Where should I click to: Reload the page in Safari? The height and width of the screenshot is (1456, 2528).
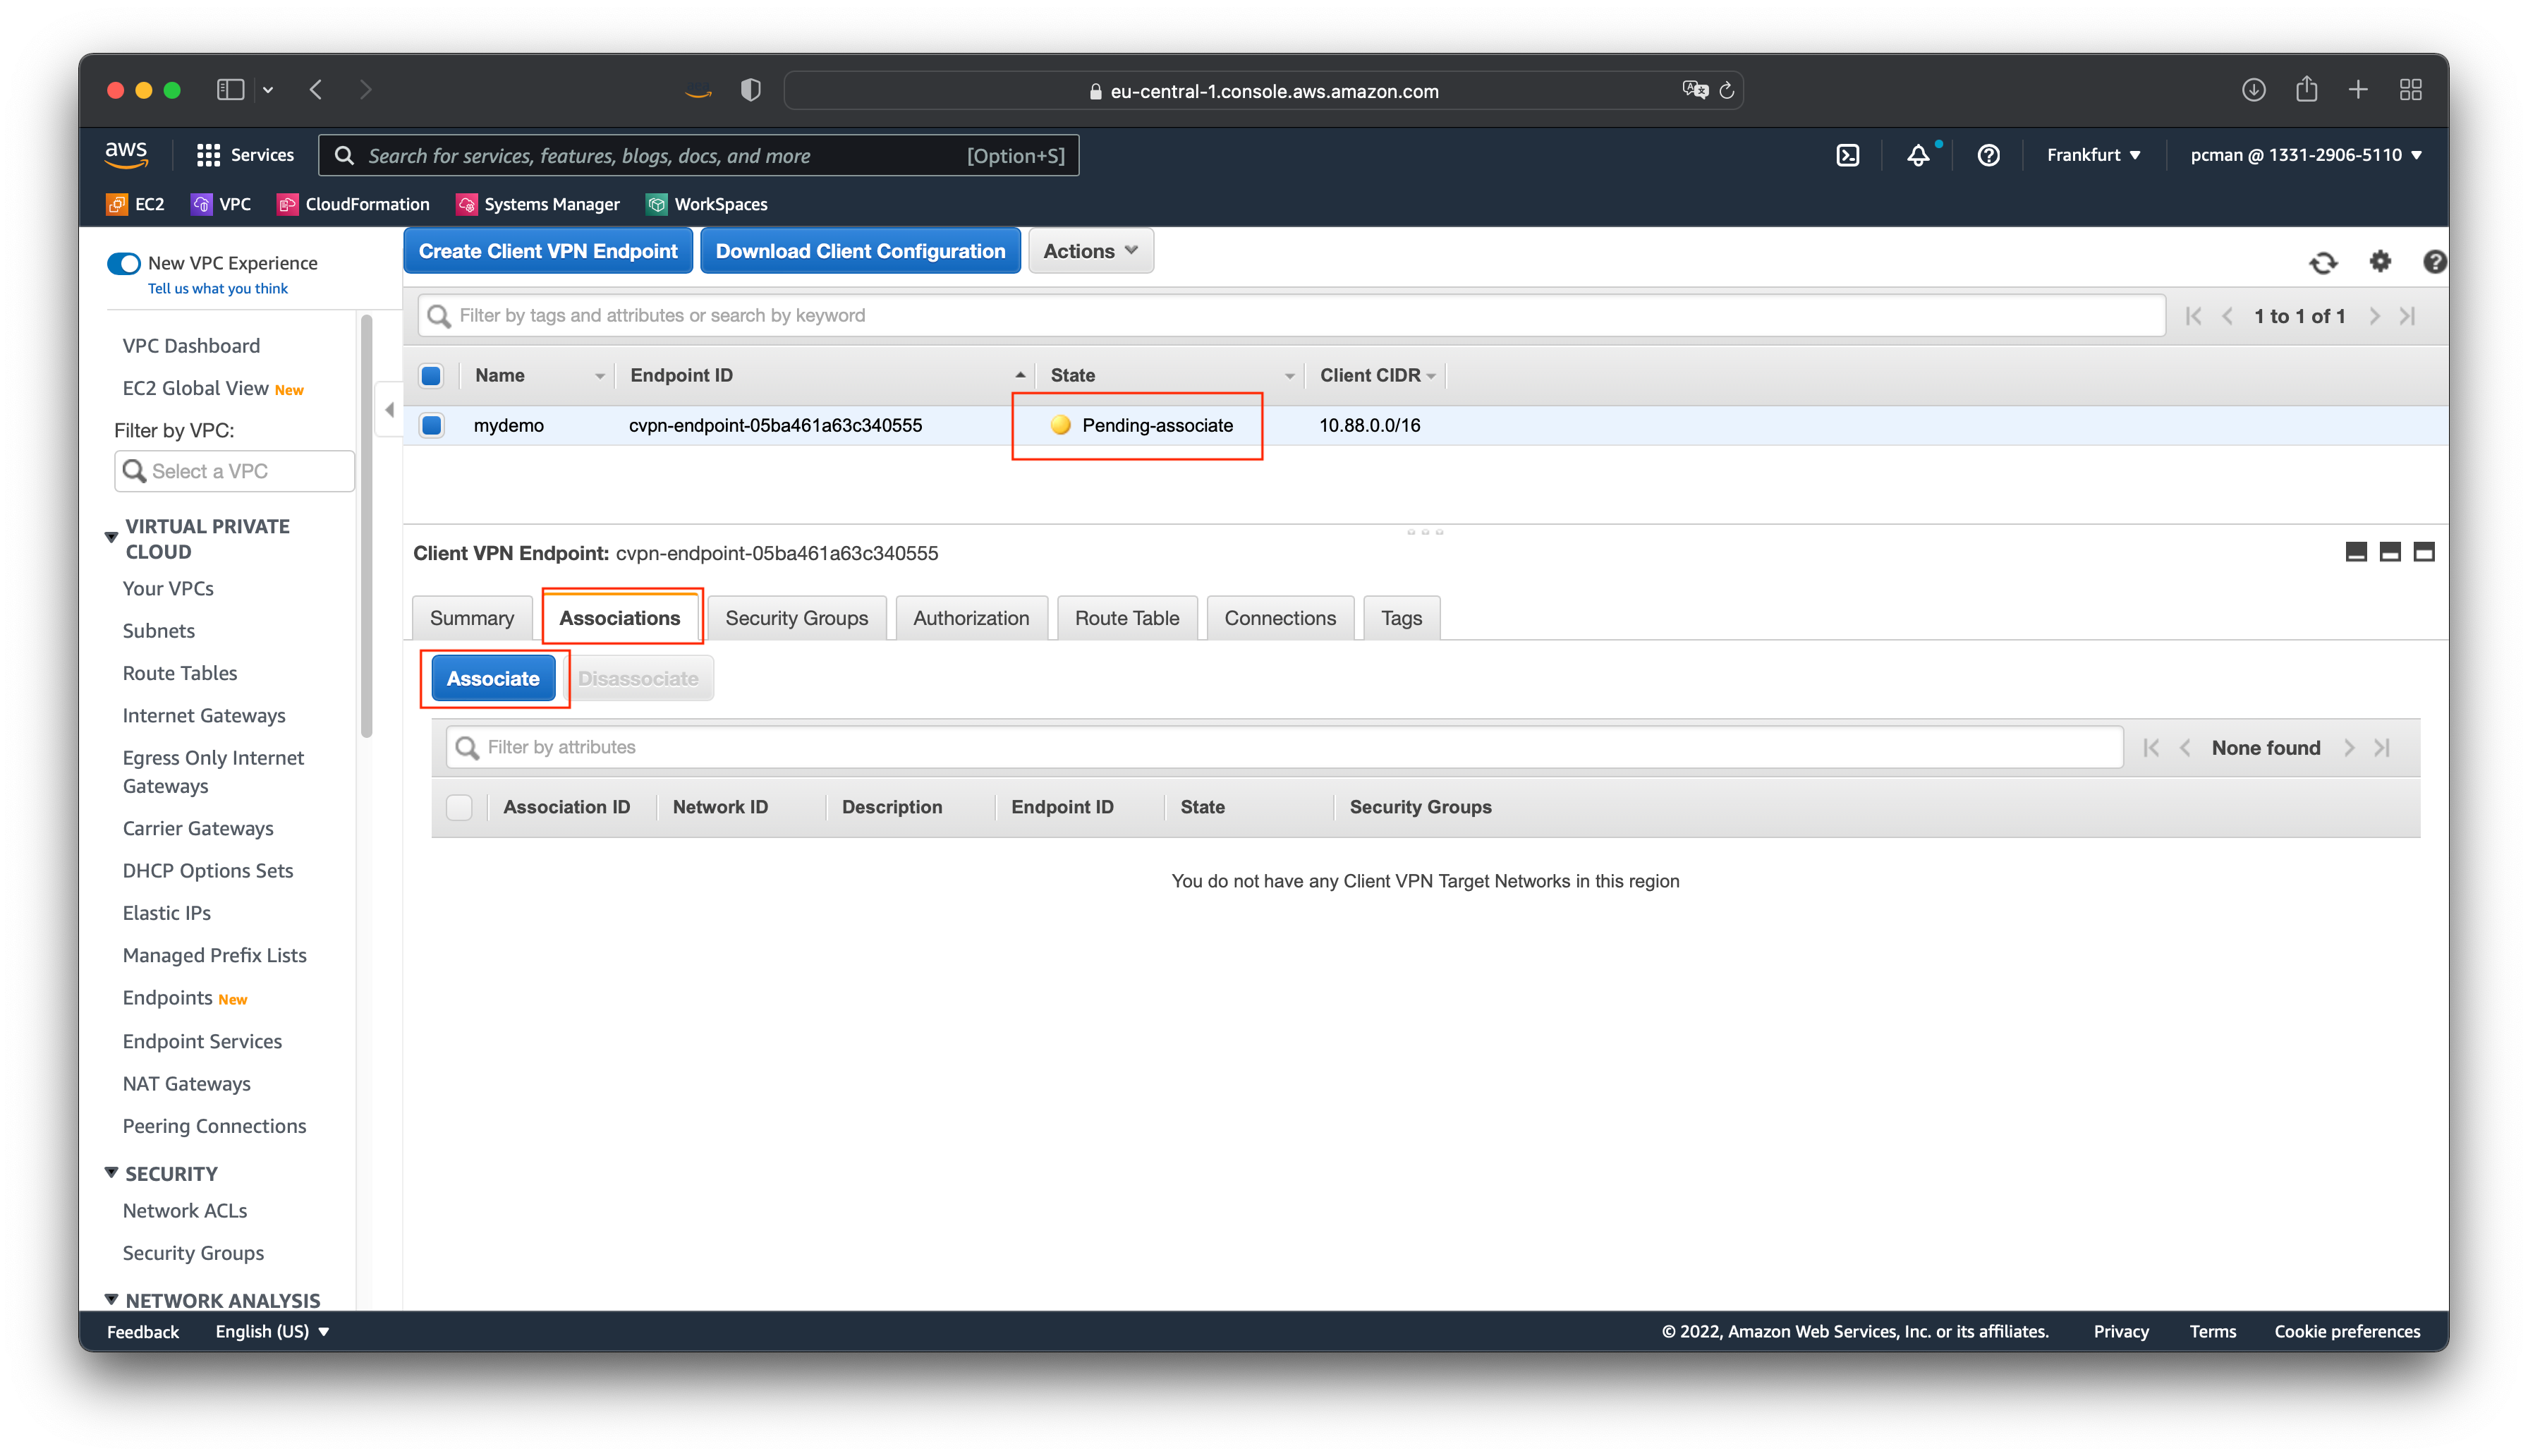(1726, 91)
